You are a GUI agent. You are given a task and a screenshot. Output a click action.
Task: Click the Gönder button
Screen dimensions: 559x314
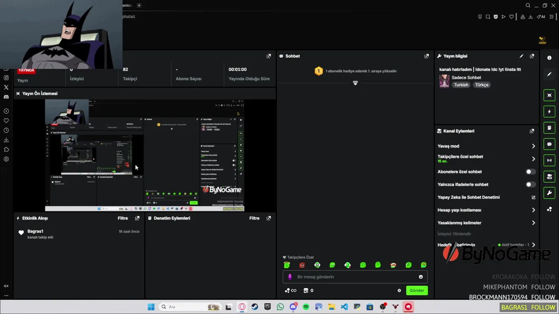click(417, 290)
